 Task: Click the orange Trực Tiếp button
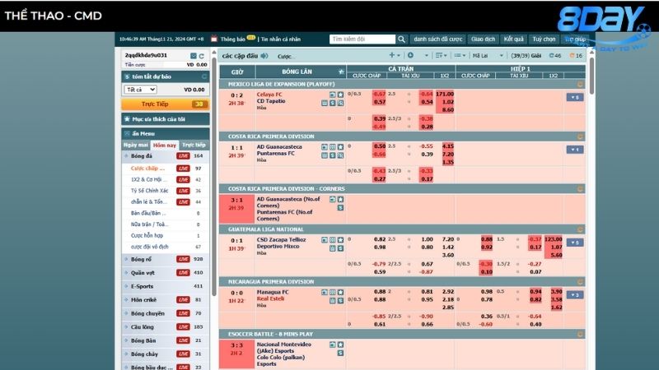coord(166,104)
